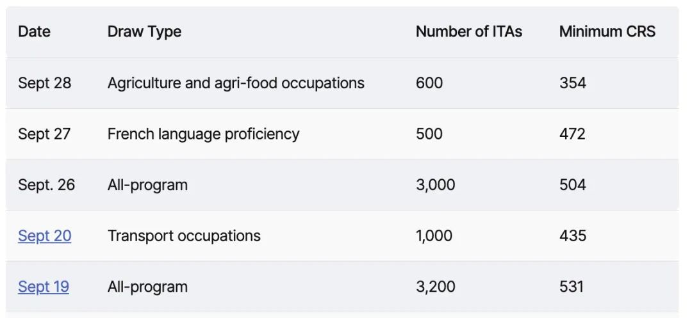Click the Date column header
The width and height of the screenshot is (692, 318).
coord(35,31)
